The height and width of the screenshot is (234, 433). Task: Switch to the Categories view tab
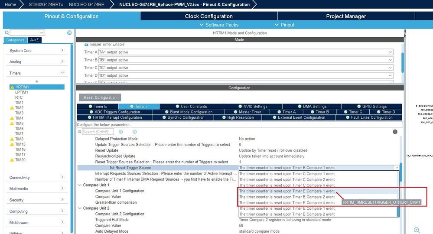tap(15, 40)
